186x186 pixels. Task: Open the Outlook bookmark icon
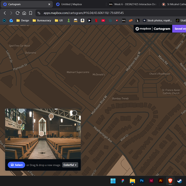[x=11, y=20]
